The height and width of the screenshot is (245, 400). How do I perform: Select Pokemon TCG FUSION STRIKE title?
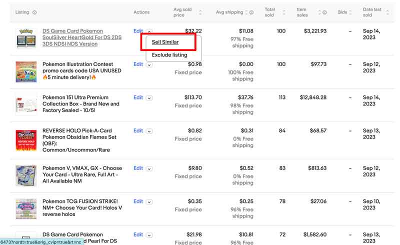coord(82,207)
